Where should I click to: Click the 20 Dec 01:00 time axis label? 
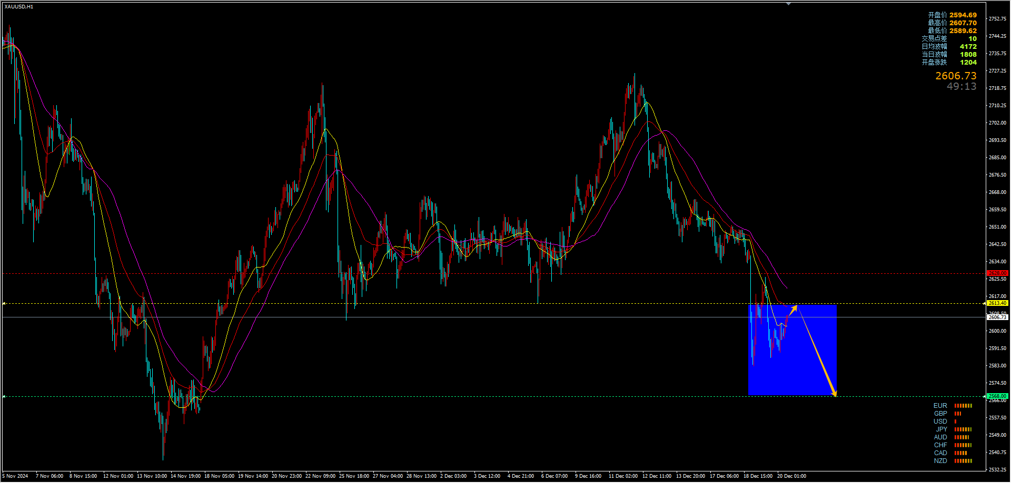coord(792,476)
